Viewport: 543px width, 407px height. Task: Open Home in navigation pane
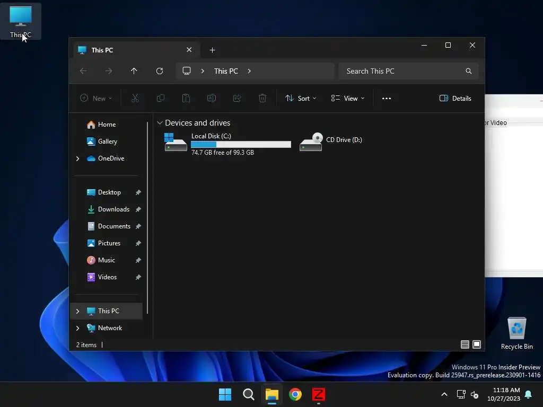pos(107,124)
